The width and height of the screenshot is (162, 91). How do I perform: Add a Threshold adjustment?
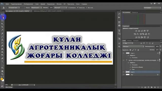tap(142, 37)
